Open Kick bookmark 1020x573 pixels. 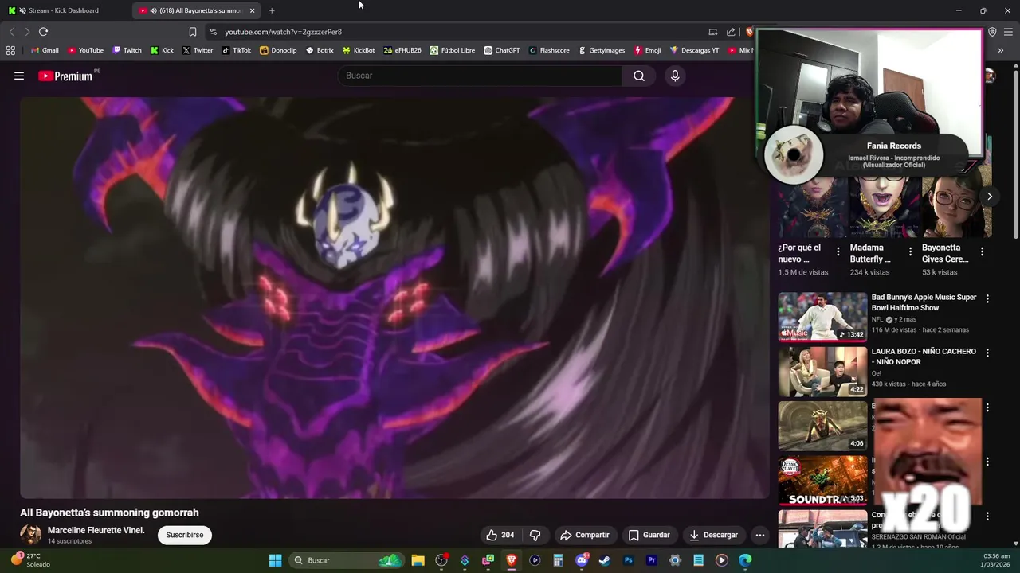pos(162,50)
